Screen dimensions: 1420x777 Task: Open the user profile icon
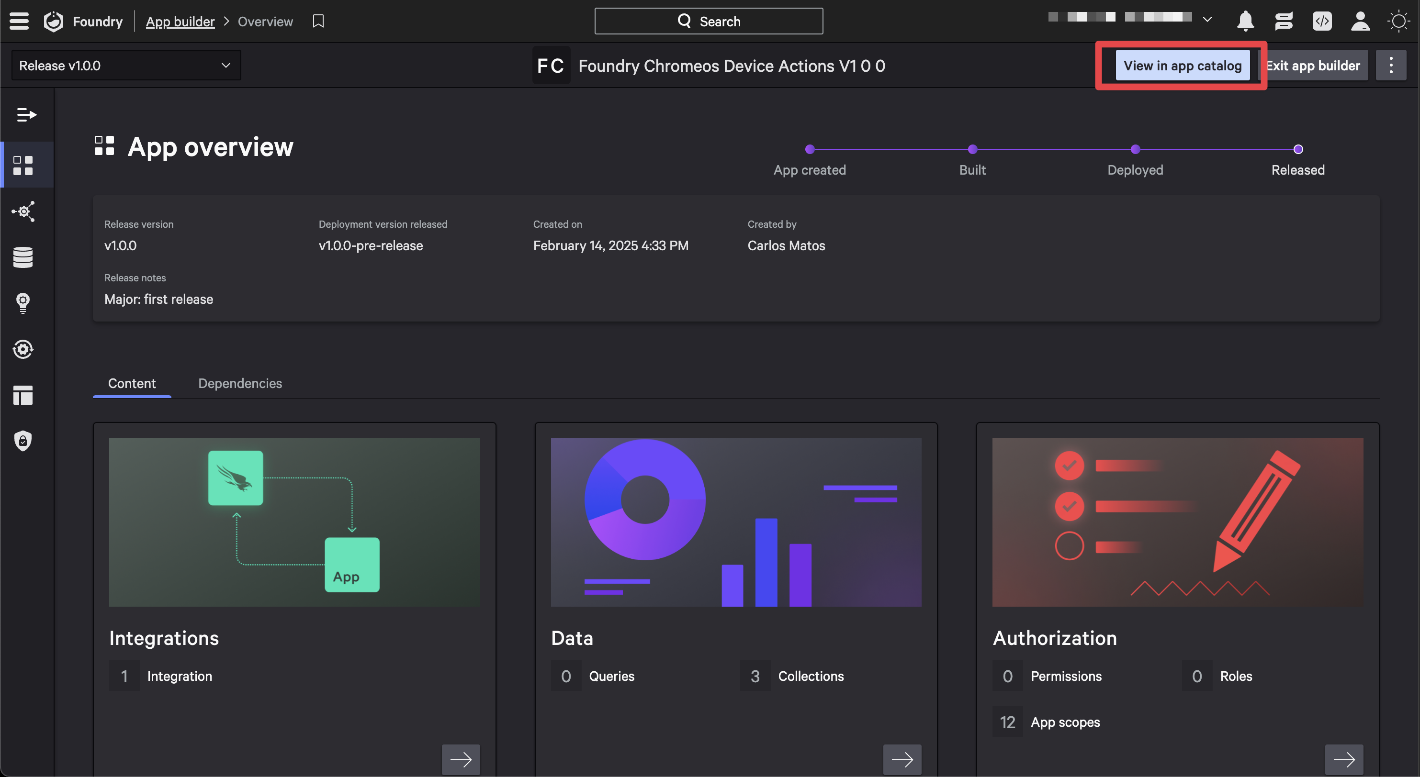(x=1360, y=21)
